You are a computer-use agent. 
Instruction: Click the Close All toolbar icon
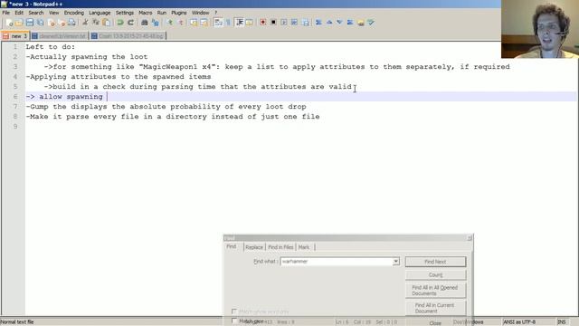(62, 23)
